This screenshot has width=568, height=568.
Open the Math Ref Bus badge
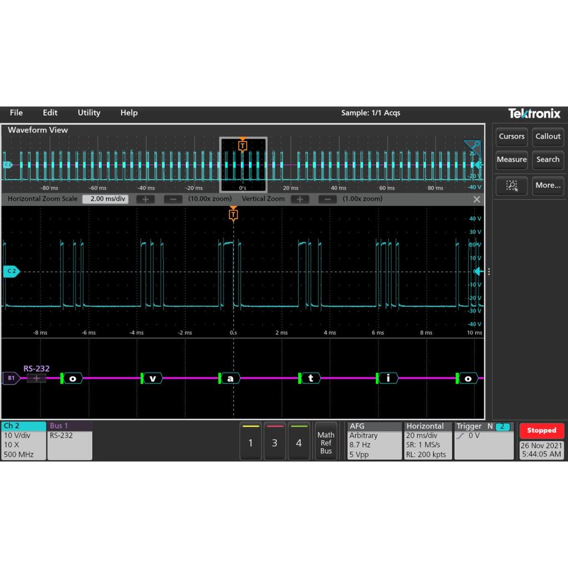point(326,442)
